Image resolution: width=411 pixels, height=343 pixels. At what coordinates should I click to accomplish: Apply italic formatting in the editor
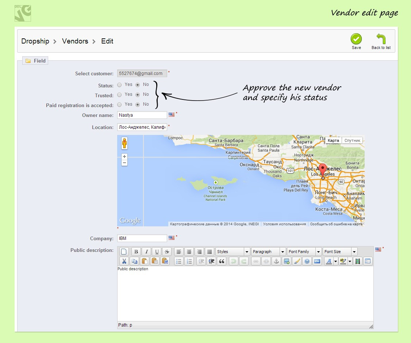pos(146,252)
